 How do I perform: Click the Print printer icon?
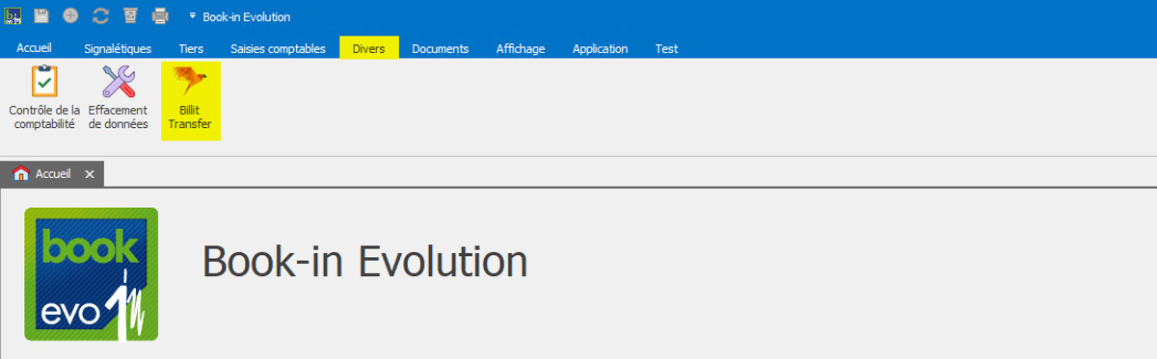[160, 15]
